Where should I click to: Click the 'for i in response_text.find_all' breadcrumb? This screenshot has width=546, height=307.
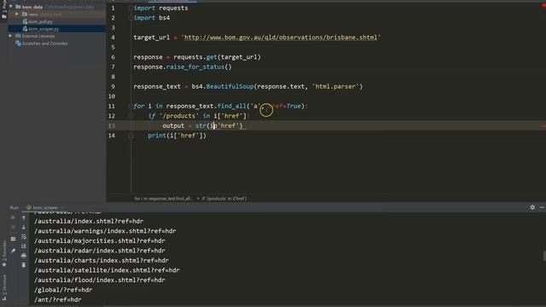pos(163,199)
